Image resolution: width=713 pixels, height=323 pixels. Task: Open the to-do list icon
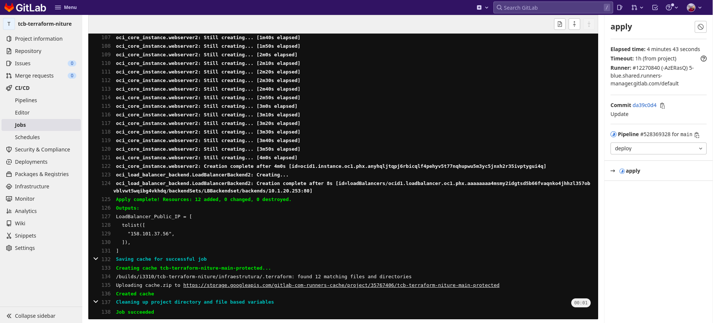655,7
